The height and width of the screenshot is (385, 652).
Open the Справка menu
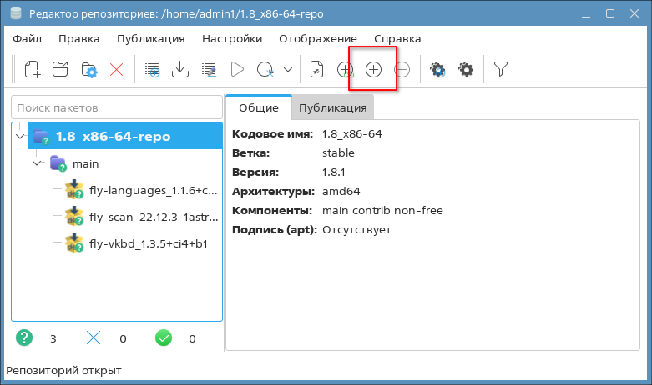(x=397, y=38)
